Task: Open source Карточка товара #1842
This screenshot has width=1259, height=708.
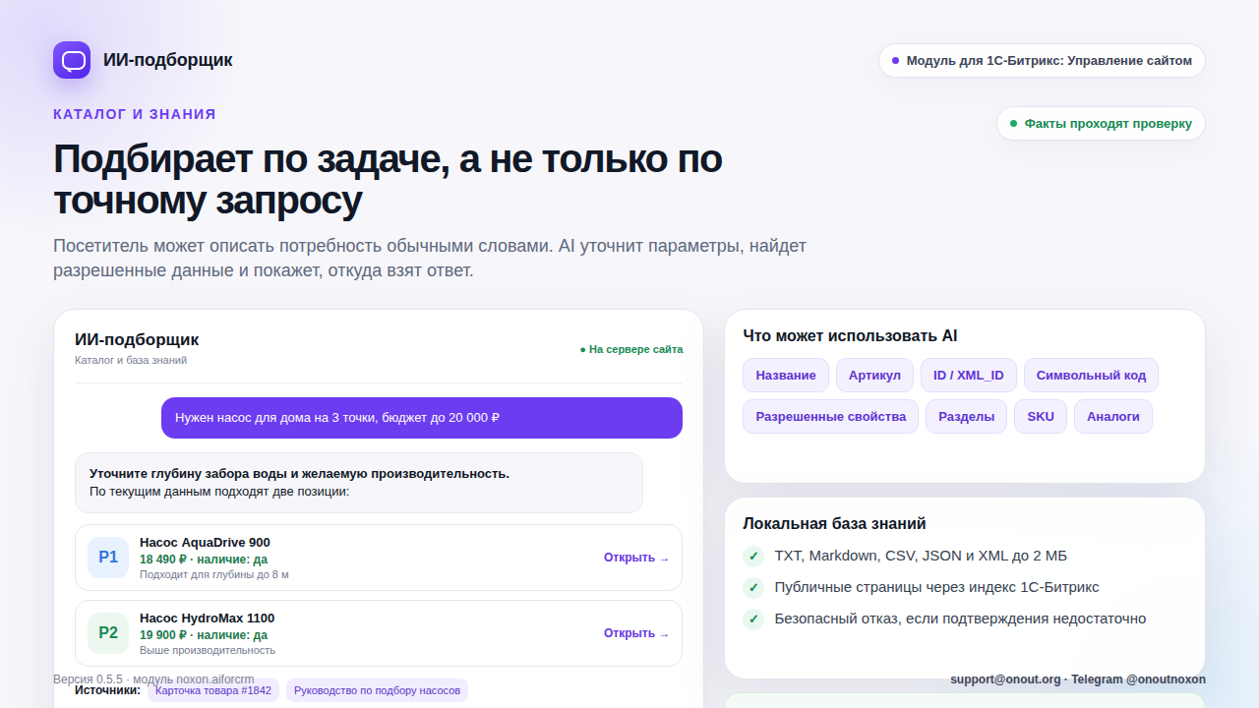Action: [x=213, y=690]
